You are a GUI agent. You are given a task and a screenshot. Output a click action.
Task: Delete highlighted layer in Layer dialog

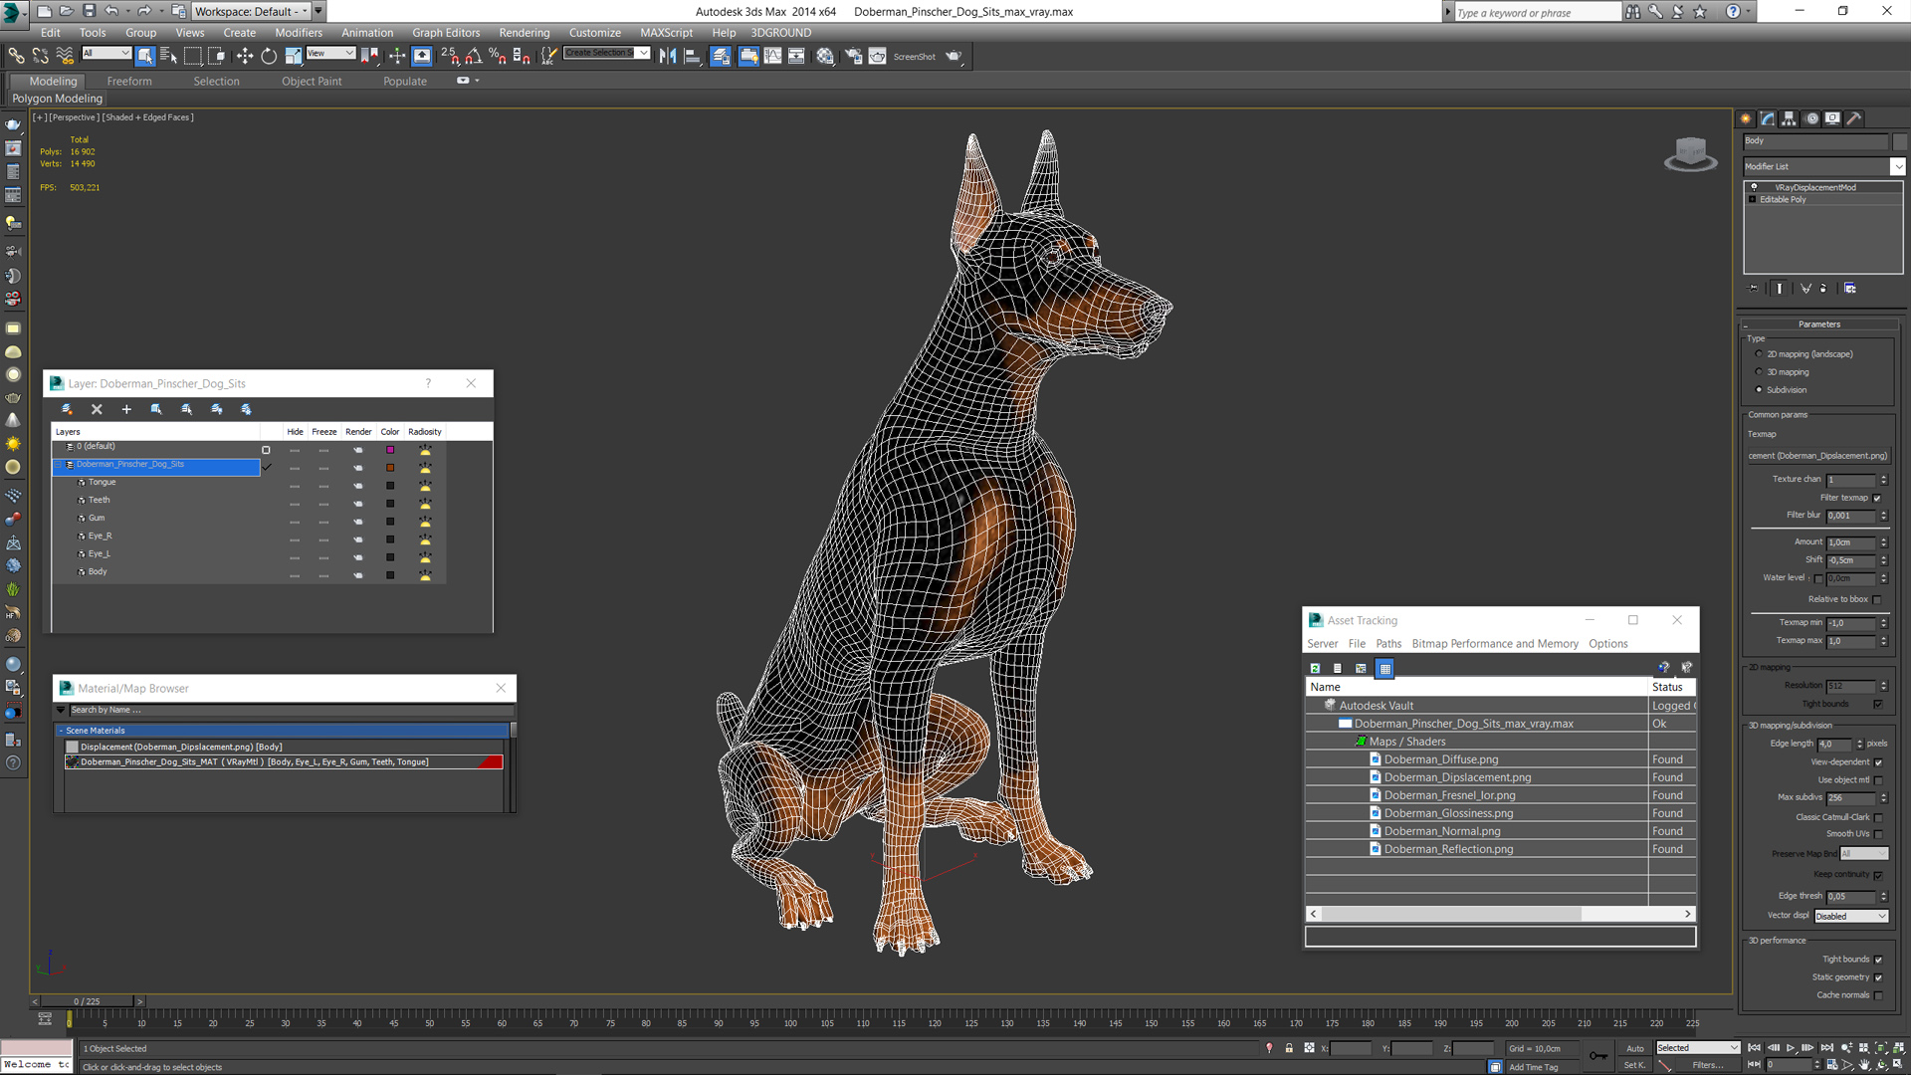click(x=97, y=409)
